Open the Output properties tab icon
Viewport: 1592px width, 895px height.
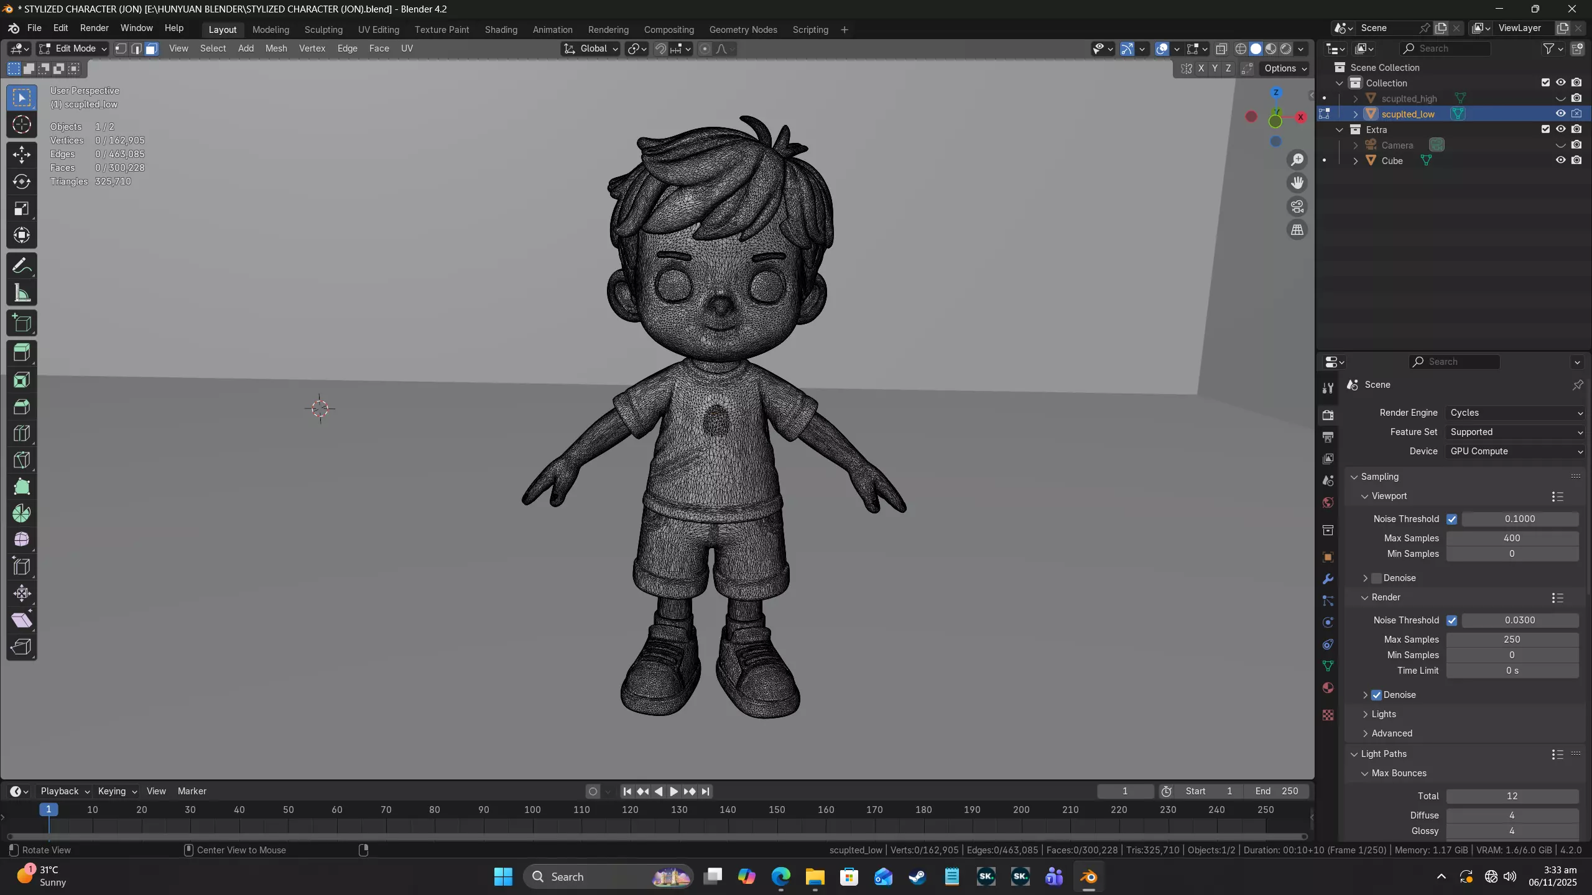1328,437
